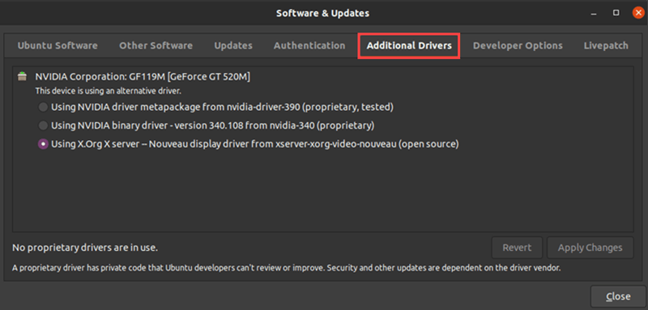Click the Apply Changes button

pyautogui.click(x=590, y=248)
